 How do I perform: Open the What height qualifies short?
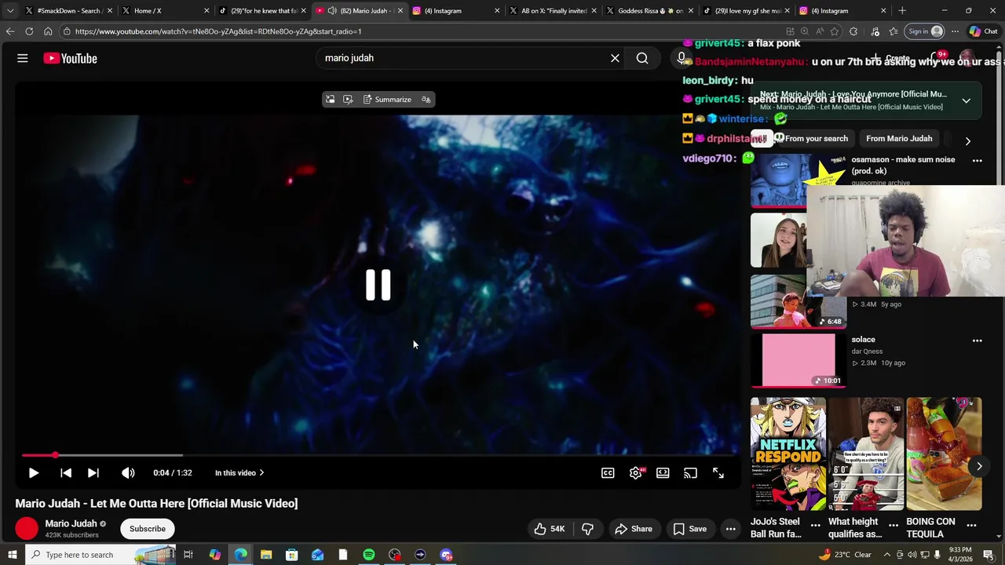tap(865, 454)
